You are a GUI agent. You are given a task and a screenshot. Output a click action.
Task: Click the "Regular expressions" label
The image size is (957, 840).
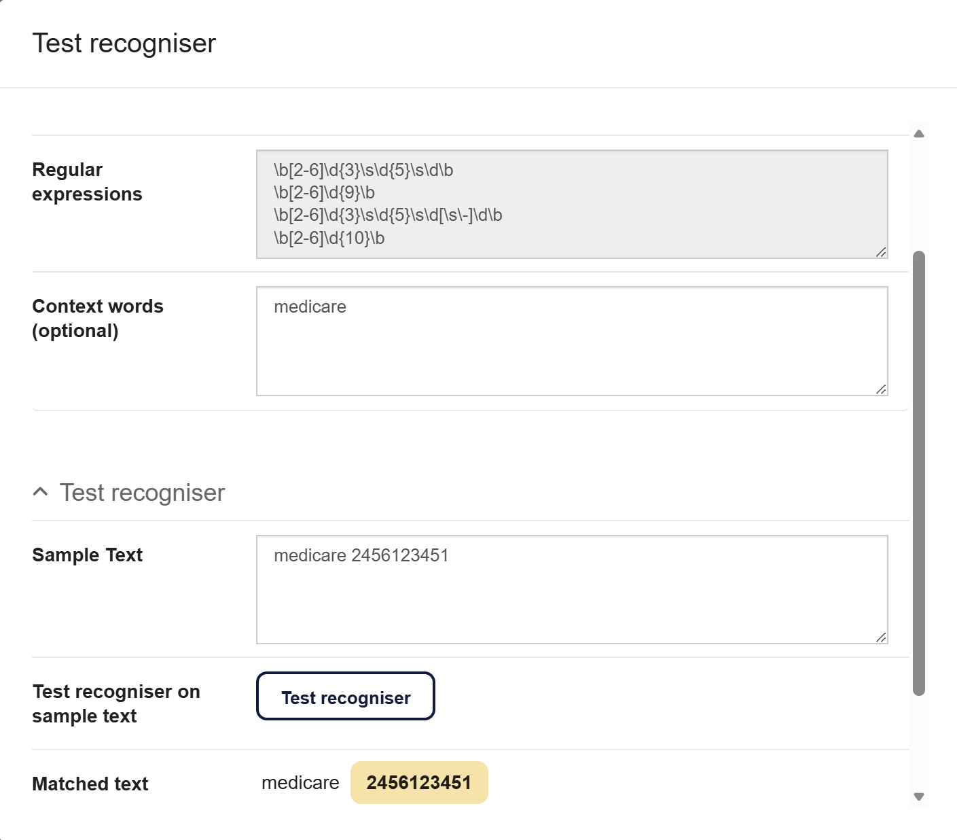tap(87, 182)
